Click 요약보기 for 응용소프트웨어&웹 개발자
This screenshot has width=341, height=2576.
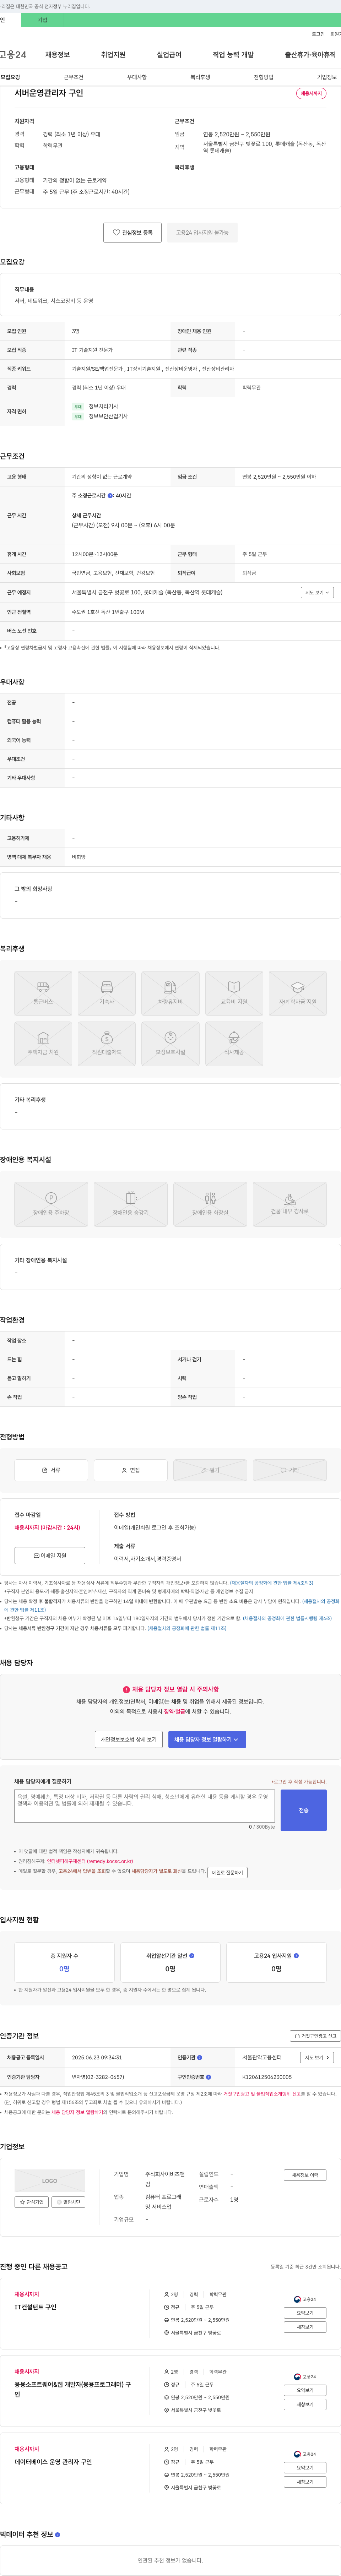305,2390
